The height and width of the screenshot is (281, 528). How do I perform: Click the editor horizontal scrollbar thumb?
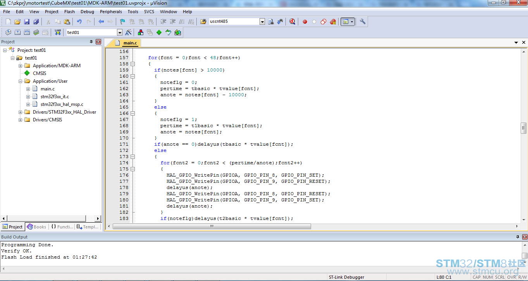click(x=212, y=226)
